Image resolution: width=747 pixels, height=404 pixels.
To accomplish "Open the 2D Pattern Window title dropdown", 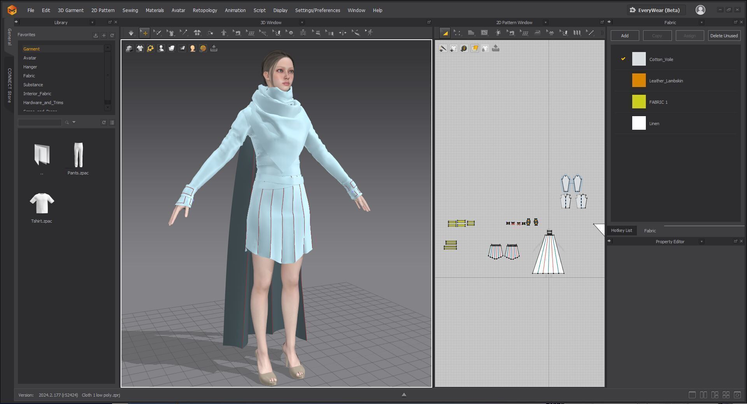I will (x=545, y=23).
